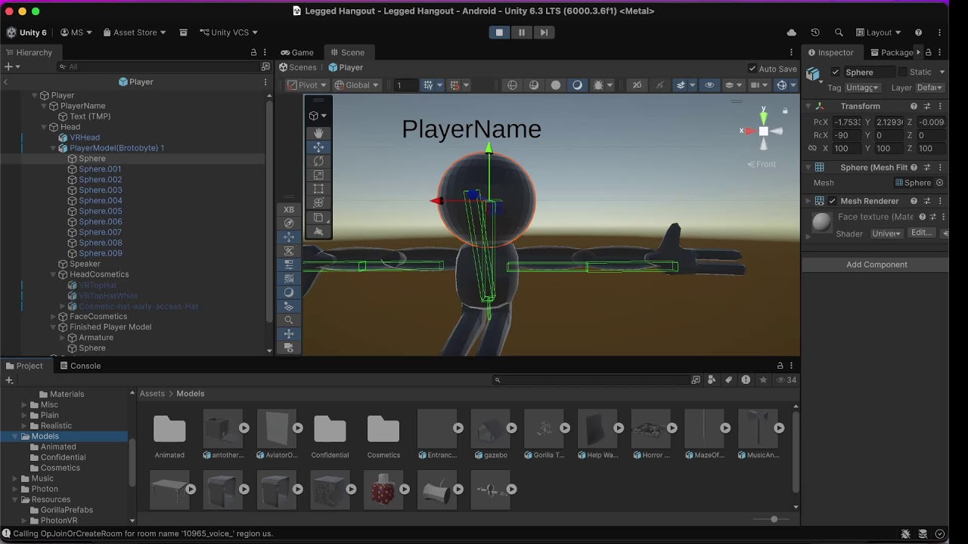Screen dimensions: 968x544
Task: Open the Shader dropdown
Action: pyautogui.click(x=887, y=234)
